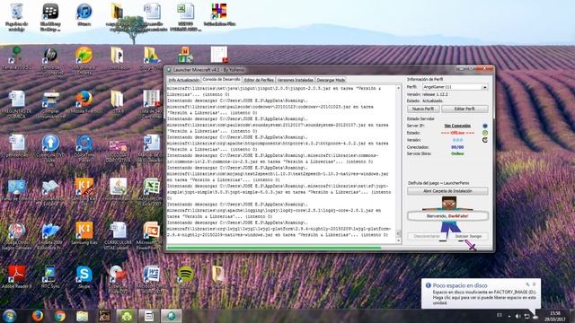Close the Poco espacio en disco notification
575x323 pixels.
pos(535,284)
